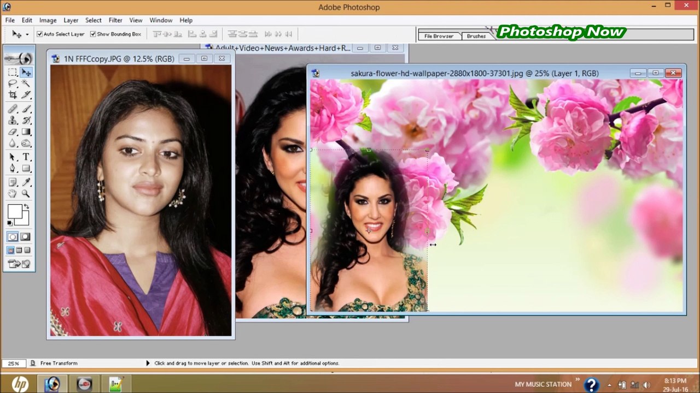
Task: Click the volume speaker tray icon
Action: (x=646, y=385)
